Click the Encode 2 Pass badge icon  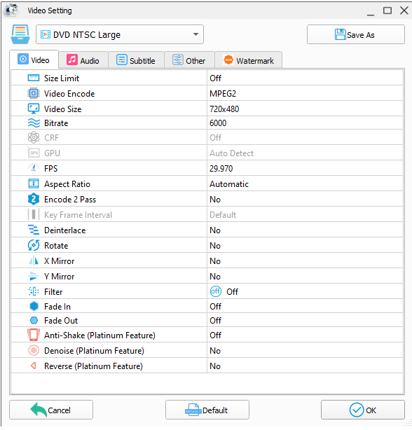point(34,200)
